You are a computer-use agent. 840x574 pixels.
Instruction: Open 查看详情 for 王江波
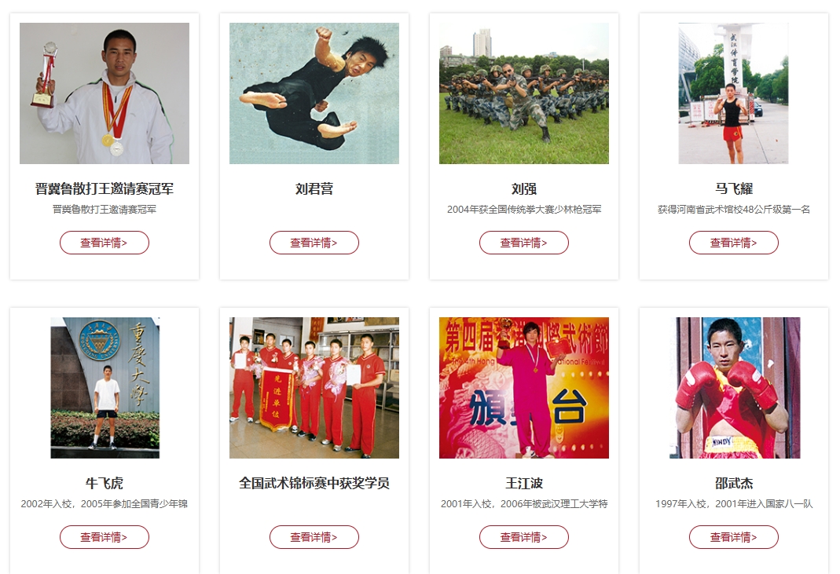tap(524, 537)
